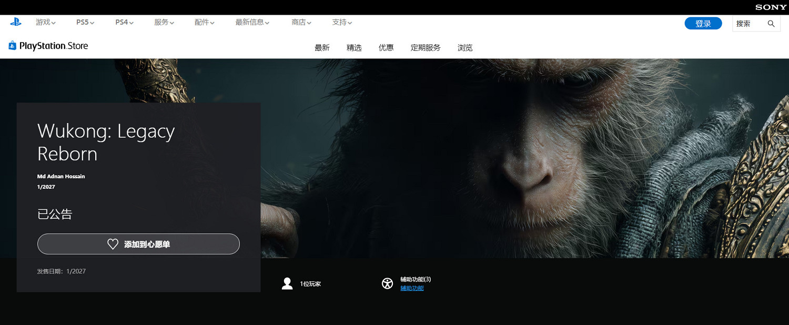
Task: Open the PS5 dropdown menu
Action: [85, 22]
